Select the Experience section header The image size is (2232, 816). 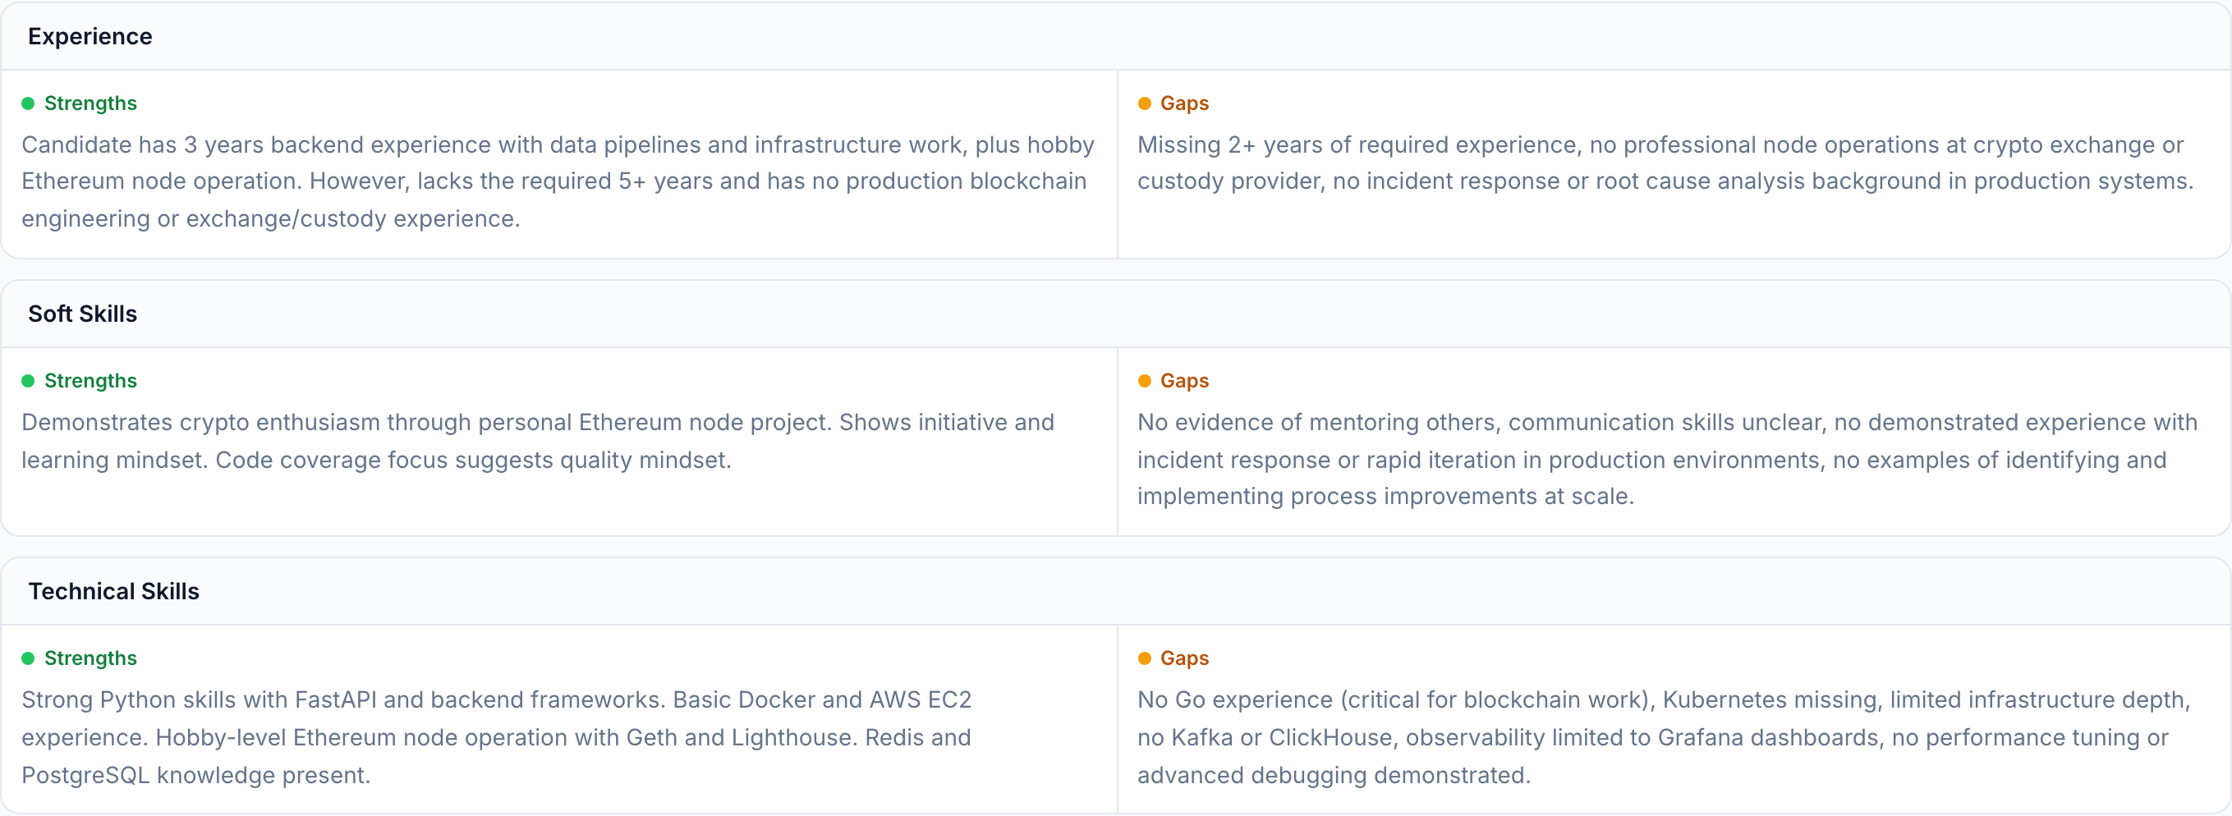[x=90, y=36]
